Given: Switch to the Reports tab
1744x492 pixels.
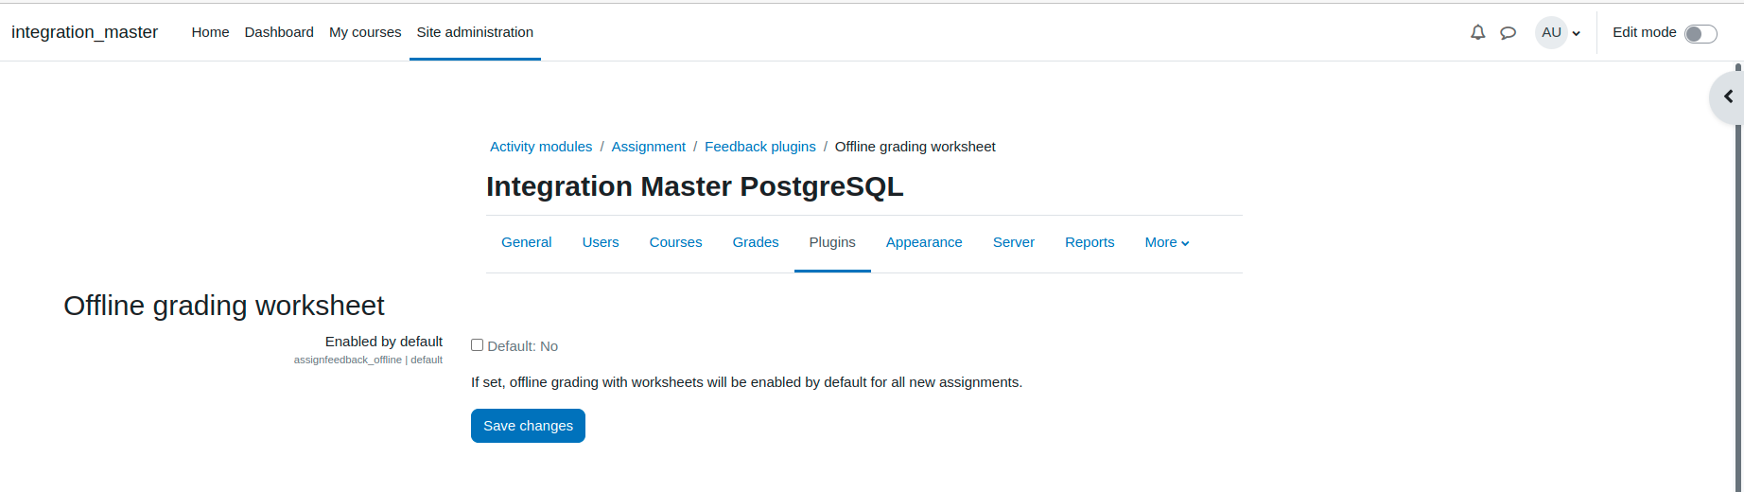Looking at the screenshot, I should 1090,242.
